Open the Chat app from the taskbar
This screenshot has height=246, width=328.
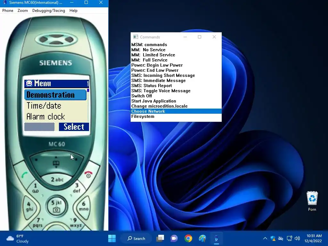pos(174,238)
